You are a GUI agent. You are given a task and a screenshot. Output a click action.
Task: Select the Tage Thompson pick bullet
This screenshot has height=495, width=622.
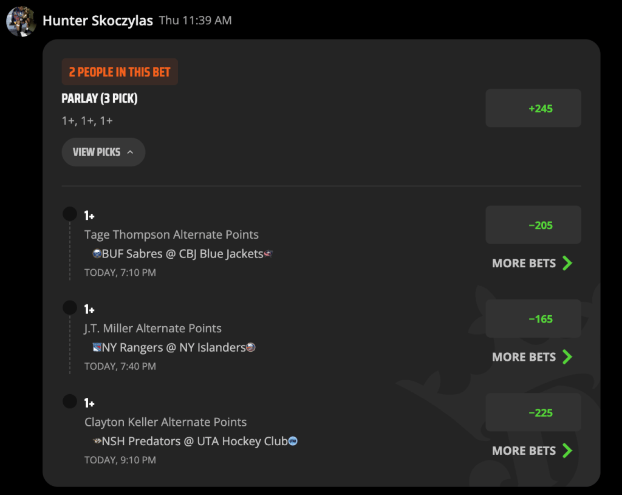coord(70,214)
